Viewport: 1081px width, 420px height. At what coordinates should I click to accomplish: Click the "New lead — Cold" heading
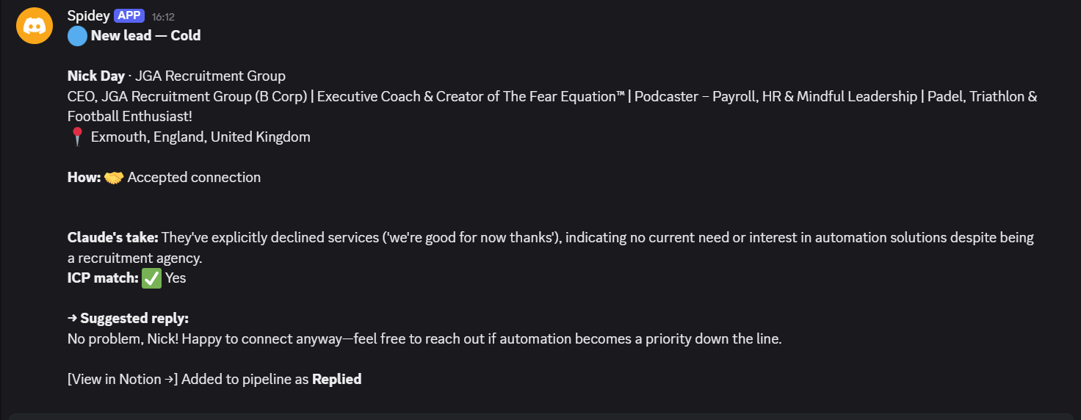145,36
